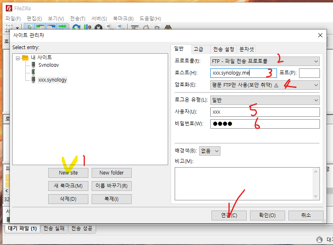Toggle transfer queue display icon with green arrows
333x245 pixels.
click(63, 27)
